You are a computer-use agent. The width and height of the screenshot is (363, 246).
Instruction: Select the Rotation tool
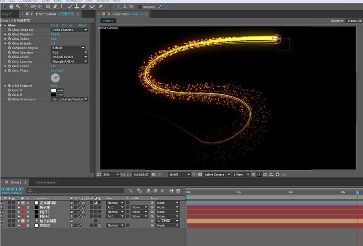click(26, 7)
